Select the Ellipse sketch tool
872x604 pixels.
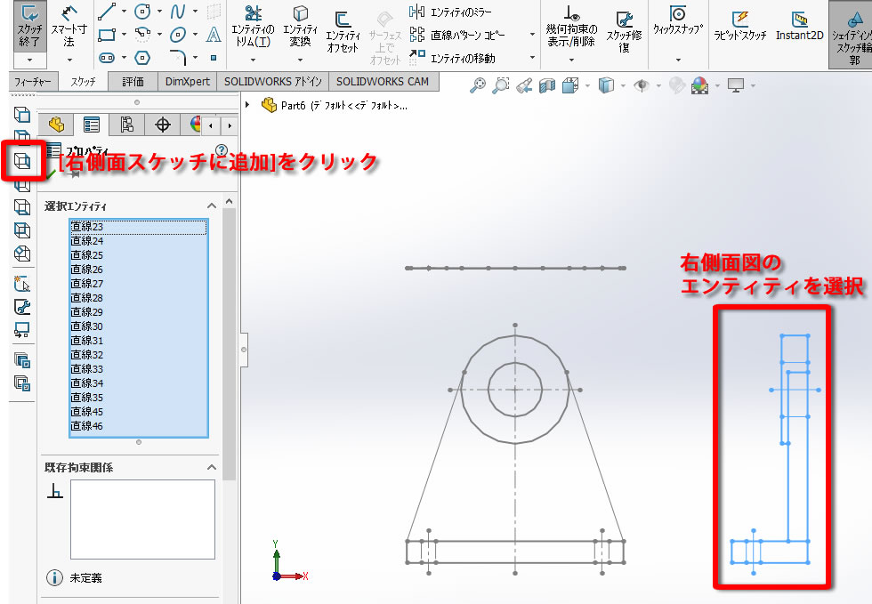(x=178, y=35)
